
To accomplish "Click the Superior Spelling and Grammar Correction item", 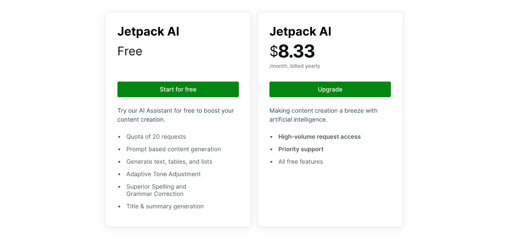I will coord(156,190).
